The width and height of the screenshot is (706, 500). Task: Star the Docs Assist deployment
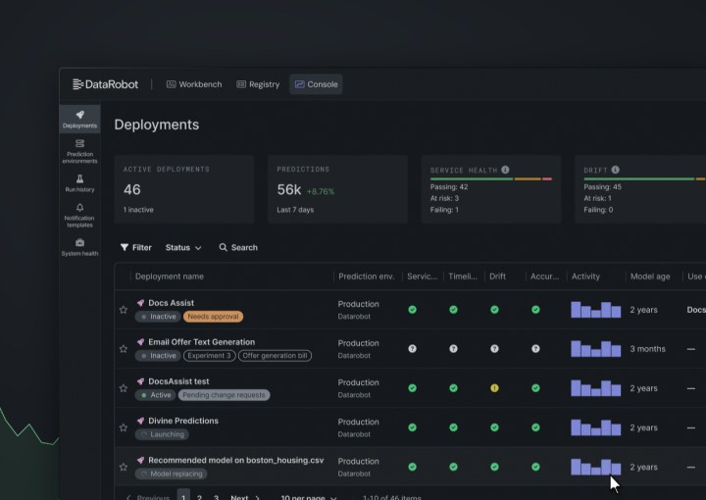[124, 310]
